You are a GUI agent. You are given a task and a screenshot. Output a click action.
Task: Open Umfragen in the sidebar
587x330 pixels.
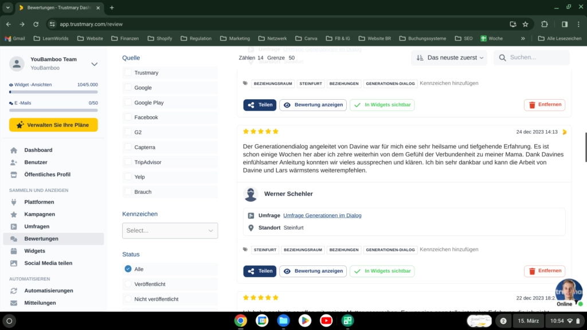point(37,226)
